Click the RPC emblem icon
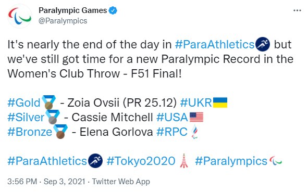The height and width of the screenshot is (192, 308). (195, 132)
